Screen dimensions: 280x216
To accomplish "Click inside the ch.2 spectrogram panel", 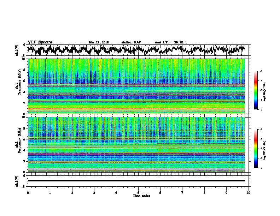I will point(136,145).
